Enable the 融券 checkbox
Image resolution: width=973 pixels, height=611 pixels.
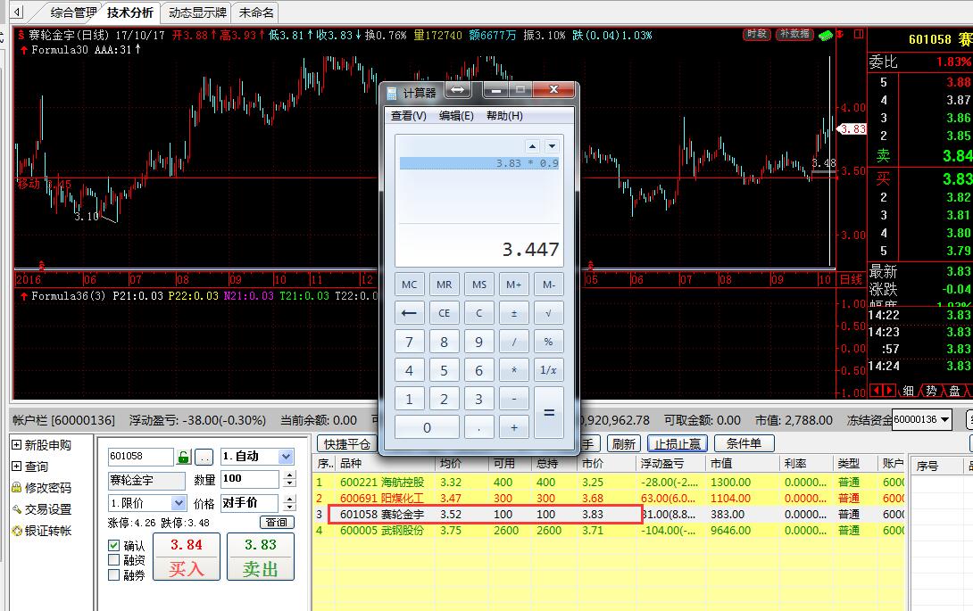tap(113, 575)
